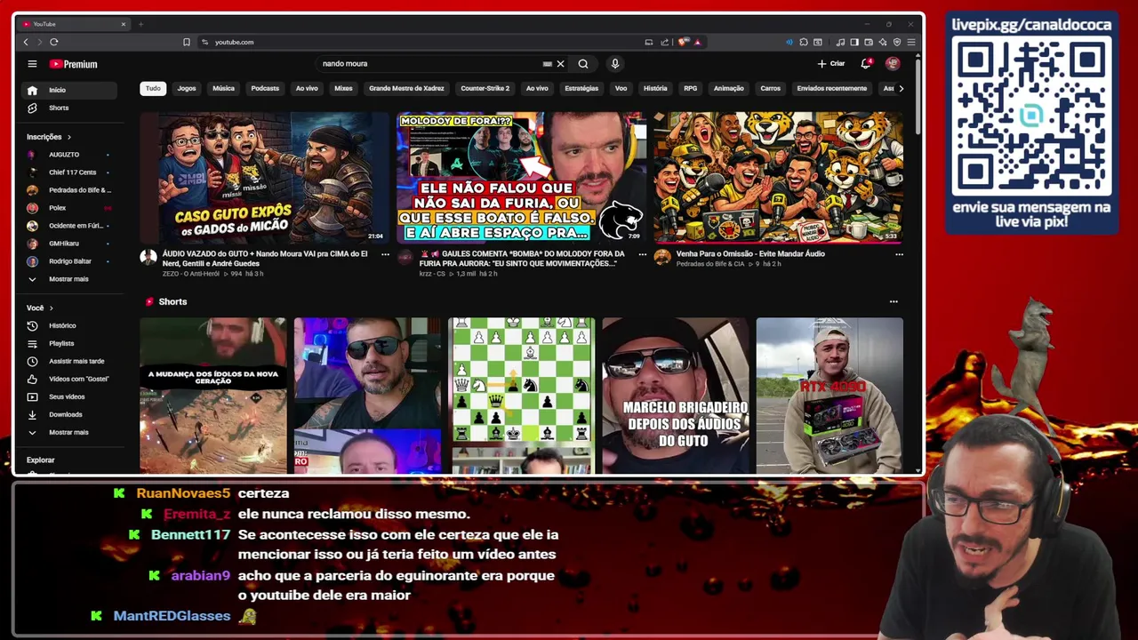The height and width of the screenshot is (640, 1138).
Task: Select the RPG chip
Action: (x=690, y=88)
